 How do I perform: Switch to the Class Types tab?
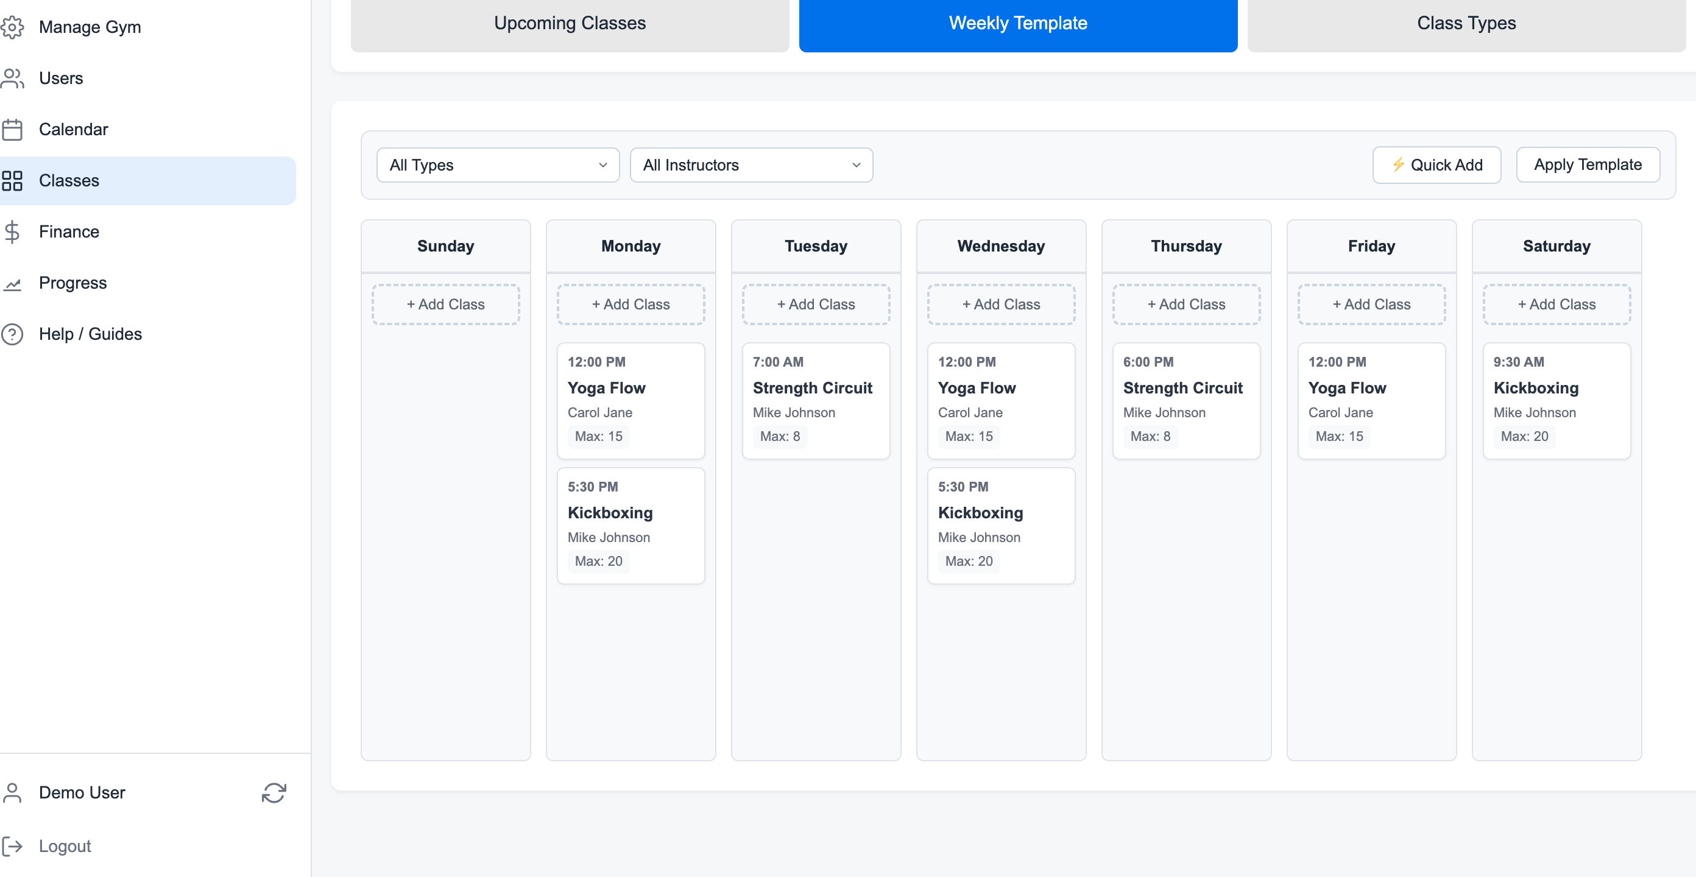pyautogui.click(x=1466, y=24)
